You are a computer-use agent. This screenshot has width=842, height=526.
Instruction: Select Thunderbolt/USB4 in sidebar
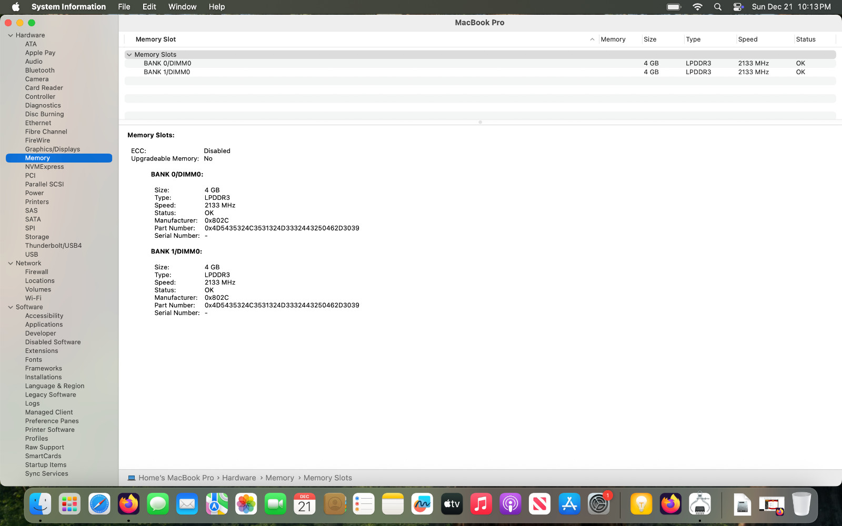coord(53,246)
